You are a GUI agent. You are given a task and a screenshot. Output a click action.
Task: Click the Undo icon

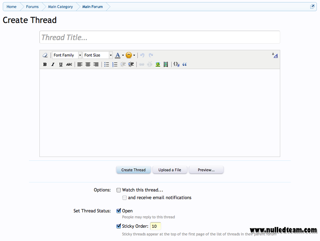click(x=142, y=55)
